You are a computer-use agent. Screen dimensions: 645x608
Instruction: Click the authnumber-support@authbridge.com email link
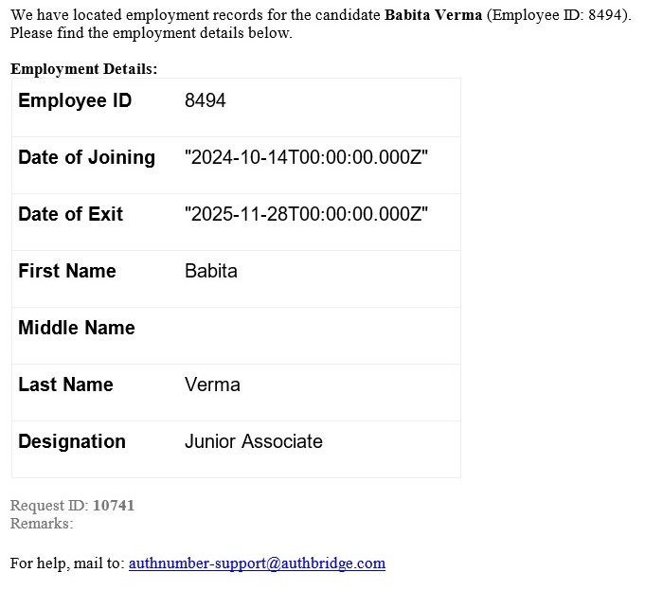pos(257,563)
